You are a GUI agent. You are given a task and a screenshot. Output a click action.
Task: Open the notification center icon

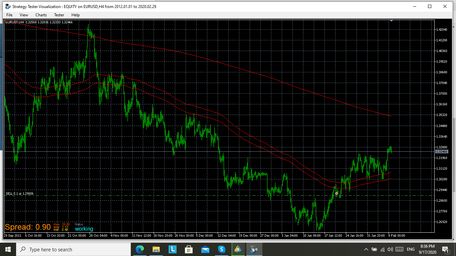click(x=445, y=249)
